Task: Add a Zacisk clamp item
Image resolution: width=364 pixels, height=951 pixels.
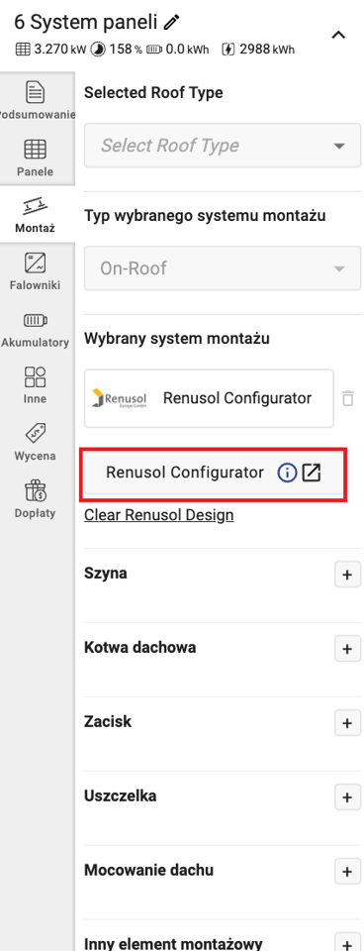Action: [347, 723]
